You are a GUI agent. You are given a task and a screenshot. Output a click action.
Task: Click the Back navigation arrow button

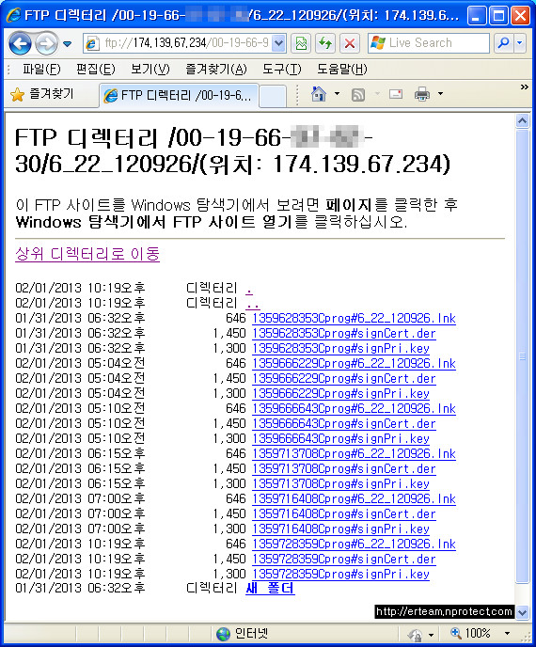[x=20, y=43]
